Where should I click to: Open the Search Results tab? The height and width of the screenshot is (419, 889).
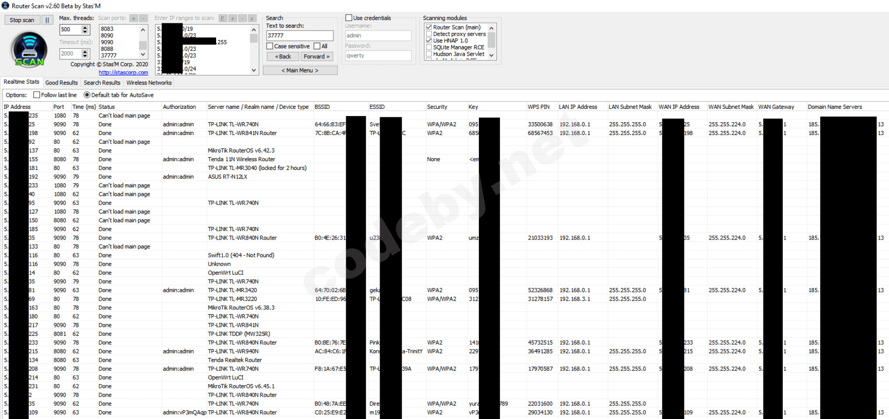102,83
